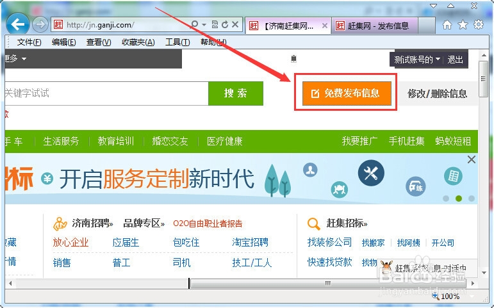Expand the 更多 dropdown
The image size is (494, 308).
(x=15, y=58)
